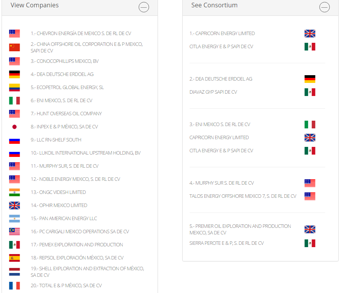This screenshot has width=341, height=293.
Task: Open Pemex Exploration and Production entry
Action: (77, 245)
